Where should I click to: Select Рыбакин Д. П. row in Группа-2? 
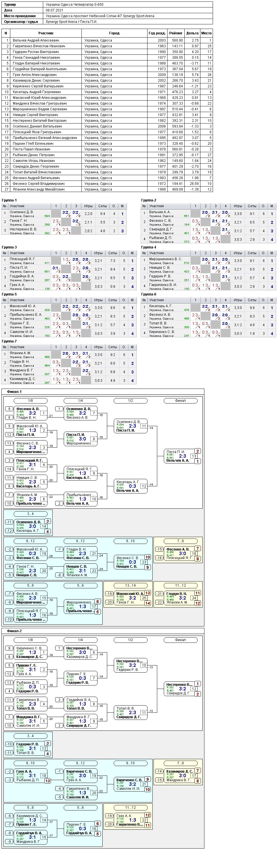pyautogui.click(x=208, y=239)
